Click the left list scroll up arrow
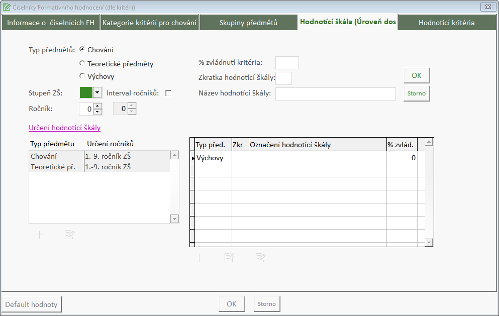This screenshot has width=499, height=316. pos(174,155)
